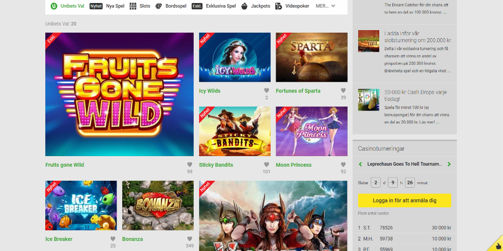Click the Unibets Val: 20 count text
Viewport: 503px width, 251px height.
tap(61, 24)
